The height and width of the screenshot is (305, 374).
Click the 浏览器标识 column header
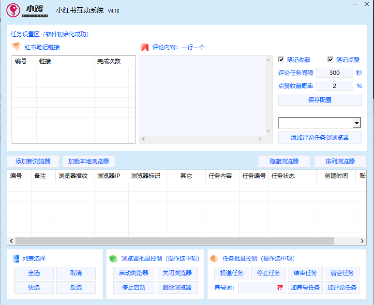pyautogui.click(x=148, y=176)
